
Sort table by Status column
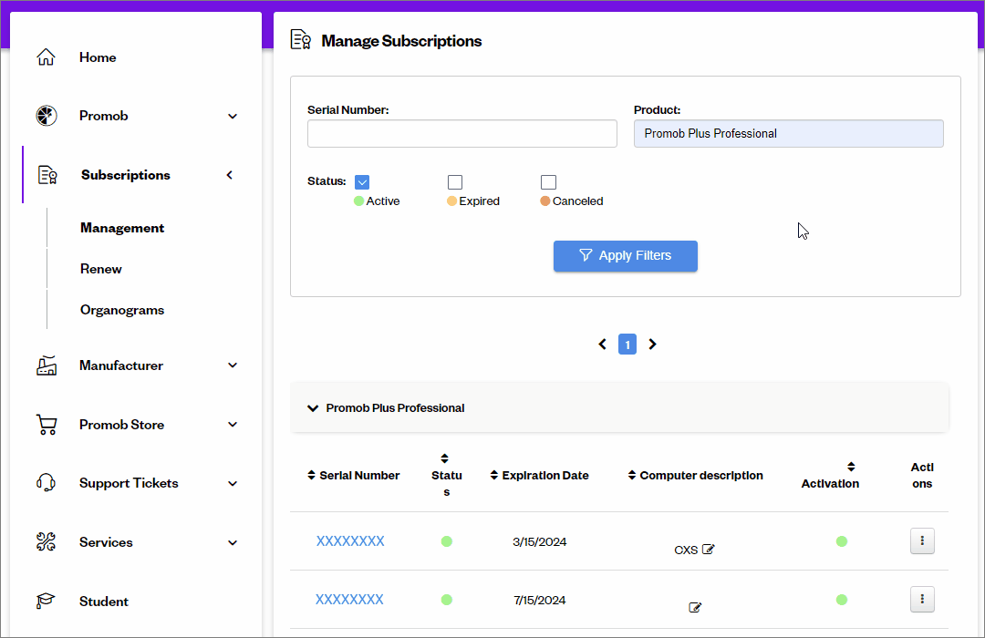click(x=445, y=458)
